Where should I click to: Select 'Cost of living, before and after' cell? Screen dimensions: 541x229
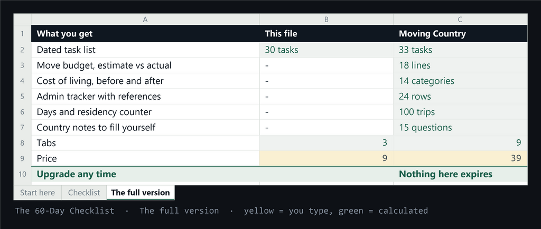pos(145,81)
